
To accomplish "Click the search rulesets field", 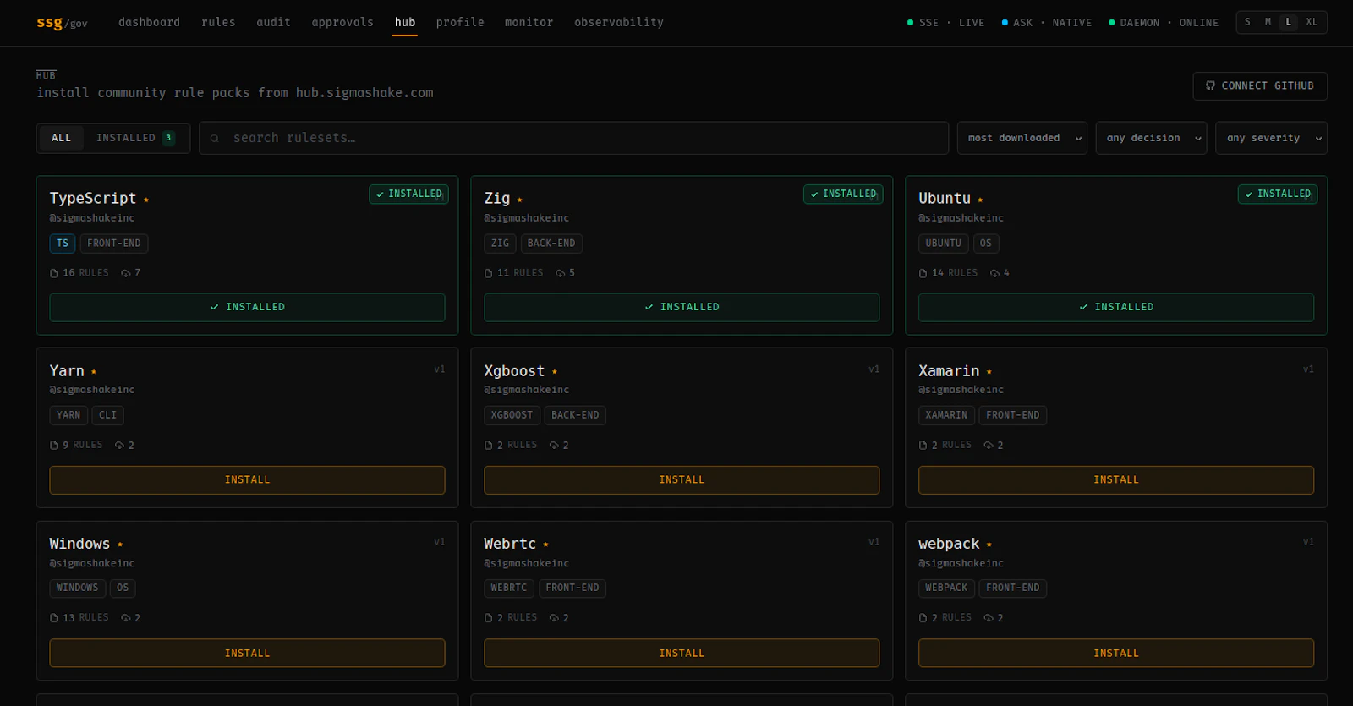I will [x=573, y=138].
